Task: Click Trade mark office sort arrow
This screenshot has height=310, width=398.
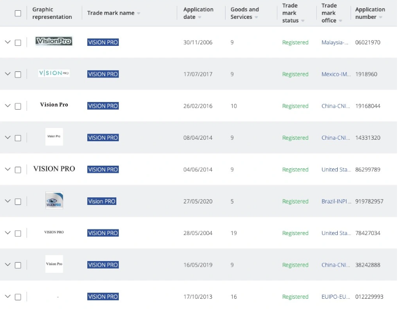Action: (x=340, y=21)
